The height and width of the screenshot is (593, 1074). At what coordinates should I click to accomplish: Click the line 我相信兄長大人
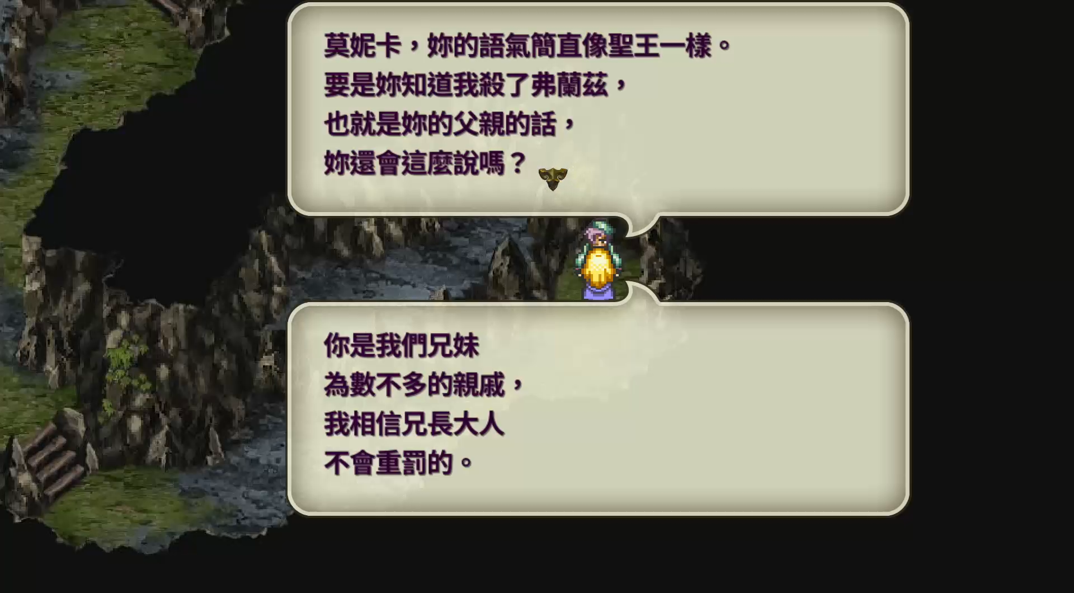tap(414, 424)
